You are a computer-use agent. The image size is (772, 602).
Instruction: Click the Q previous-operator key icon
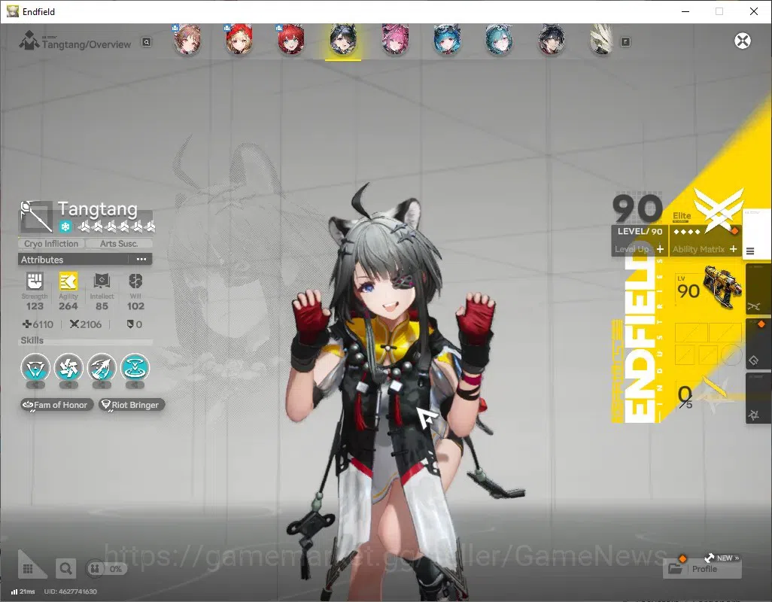[147, 42]
